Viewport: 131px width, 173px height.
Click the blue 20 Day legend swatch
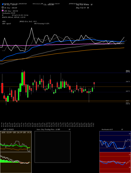[3, 4]
